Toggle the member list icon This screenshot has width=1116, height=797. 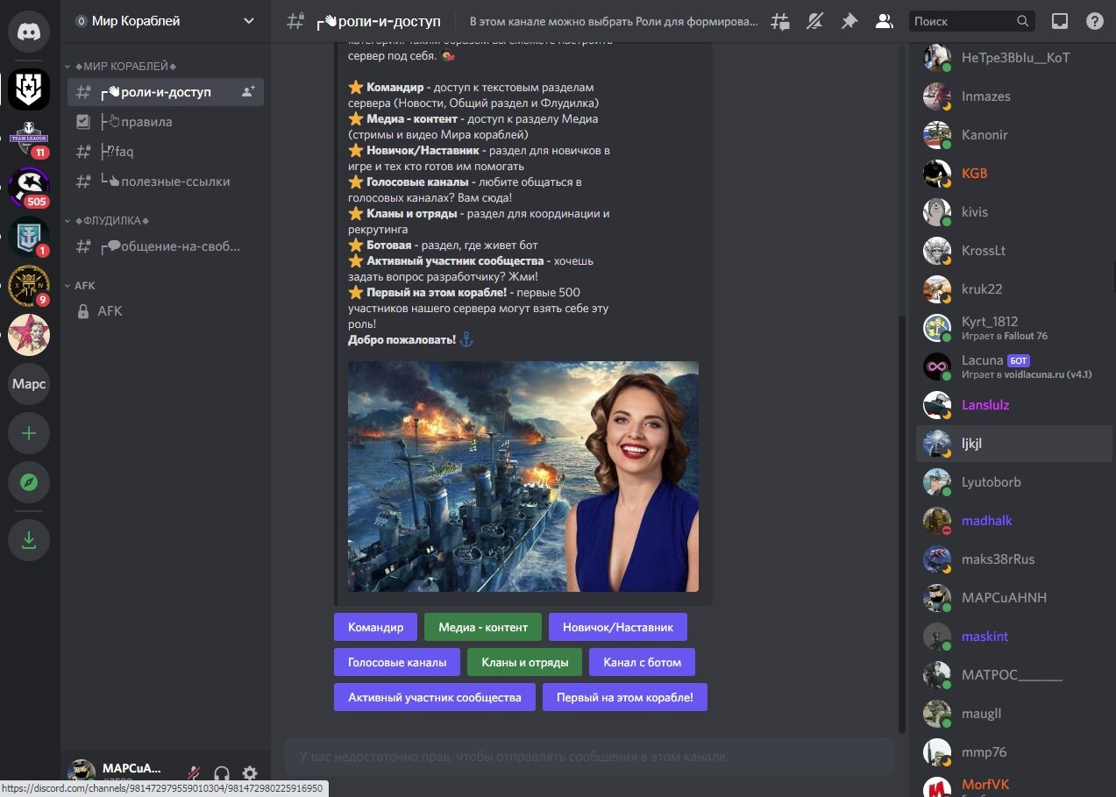tap(885, 21)
